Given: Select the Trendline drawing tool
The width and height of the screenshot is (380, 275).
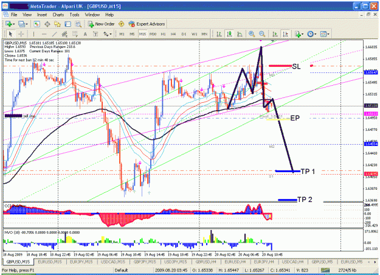Looking at the screenshot, I should (55, 34).
